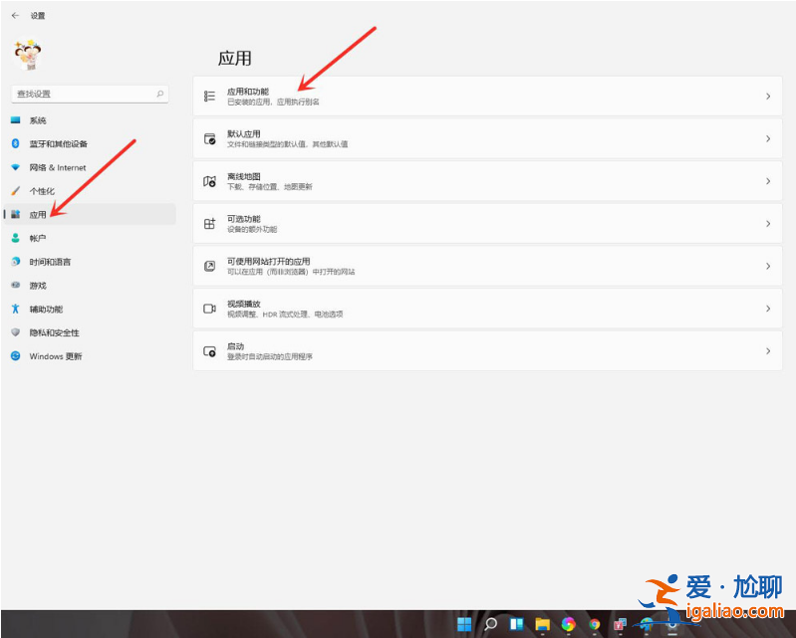
Task: Open 辅助功能 by its accessibility figure icon
Action: tap(16, 309)
